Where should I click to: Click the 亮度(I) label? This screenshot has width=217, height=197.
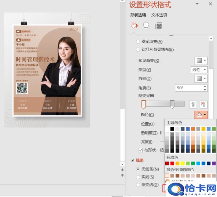tap(147, 142)
